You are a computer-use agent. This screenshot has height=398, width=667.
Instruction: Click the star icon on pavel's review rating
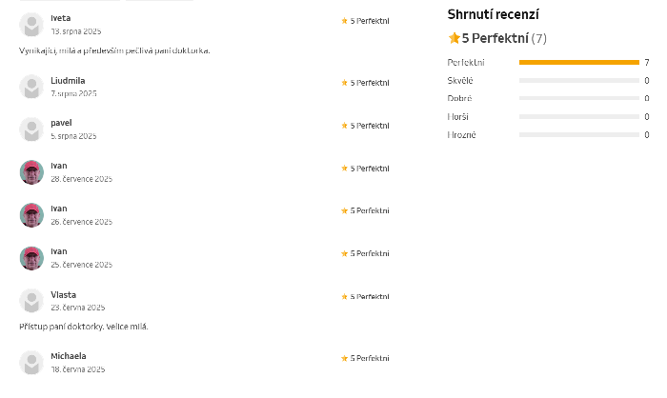(345, 126)
